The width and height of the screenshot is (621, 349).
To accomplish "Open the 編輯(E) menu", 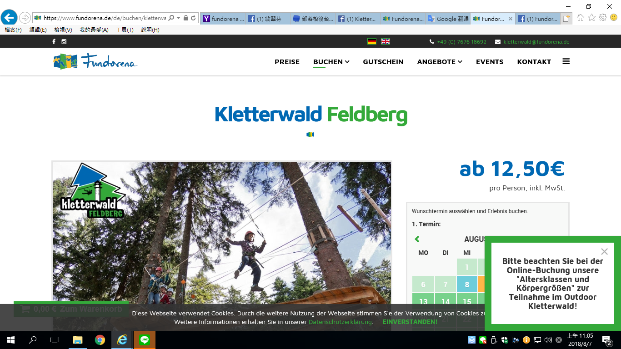I will pos(38,30).
